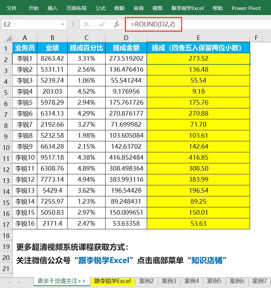
Task: Click row 5 header to select the row
Action: click(6, 92)
